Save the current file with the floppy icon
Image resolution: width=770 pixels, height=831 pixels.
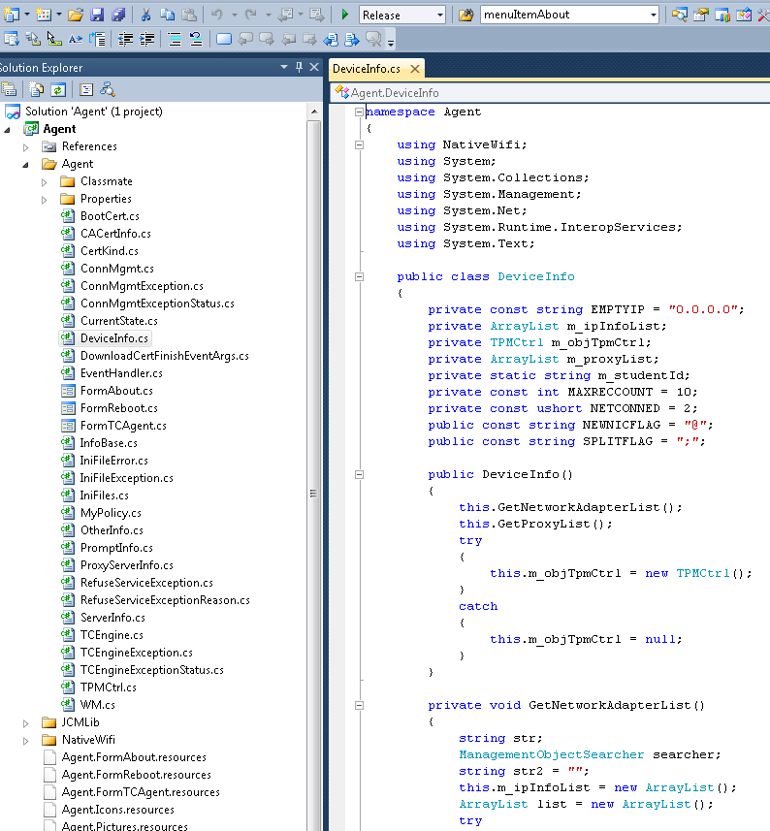point(96,15)
